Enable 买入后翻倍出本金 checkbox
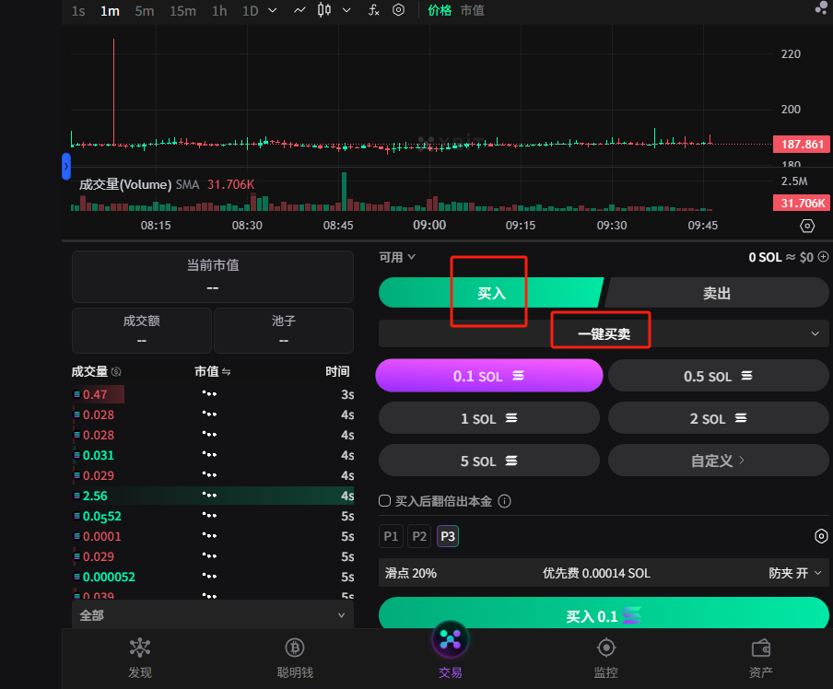Image resolution: width=833 pixels, height=689 pixels. coord(384,501)
